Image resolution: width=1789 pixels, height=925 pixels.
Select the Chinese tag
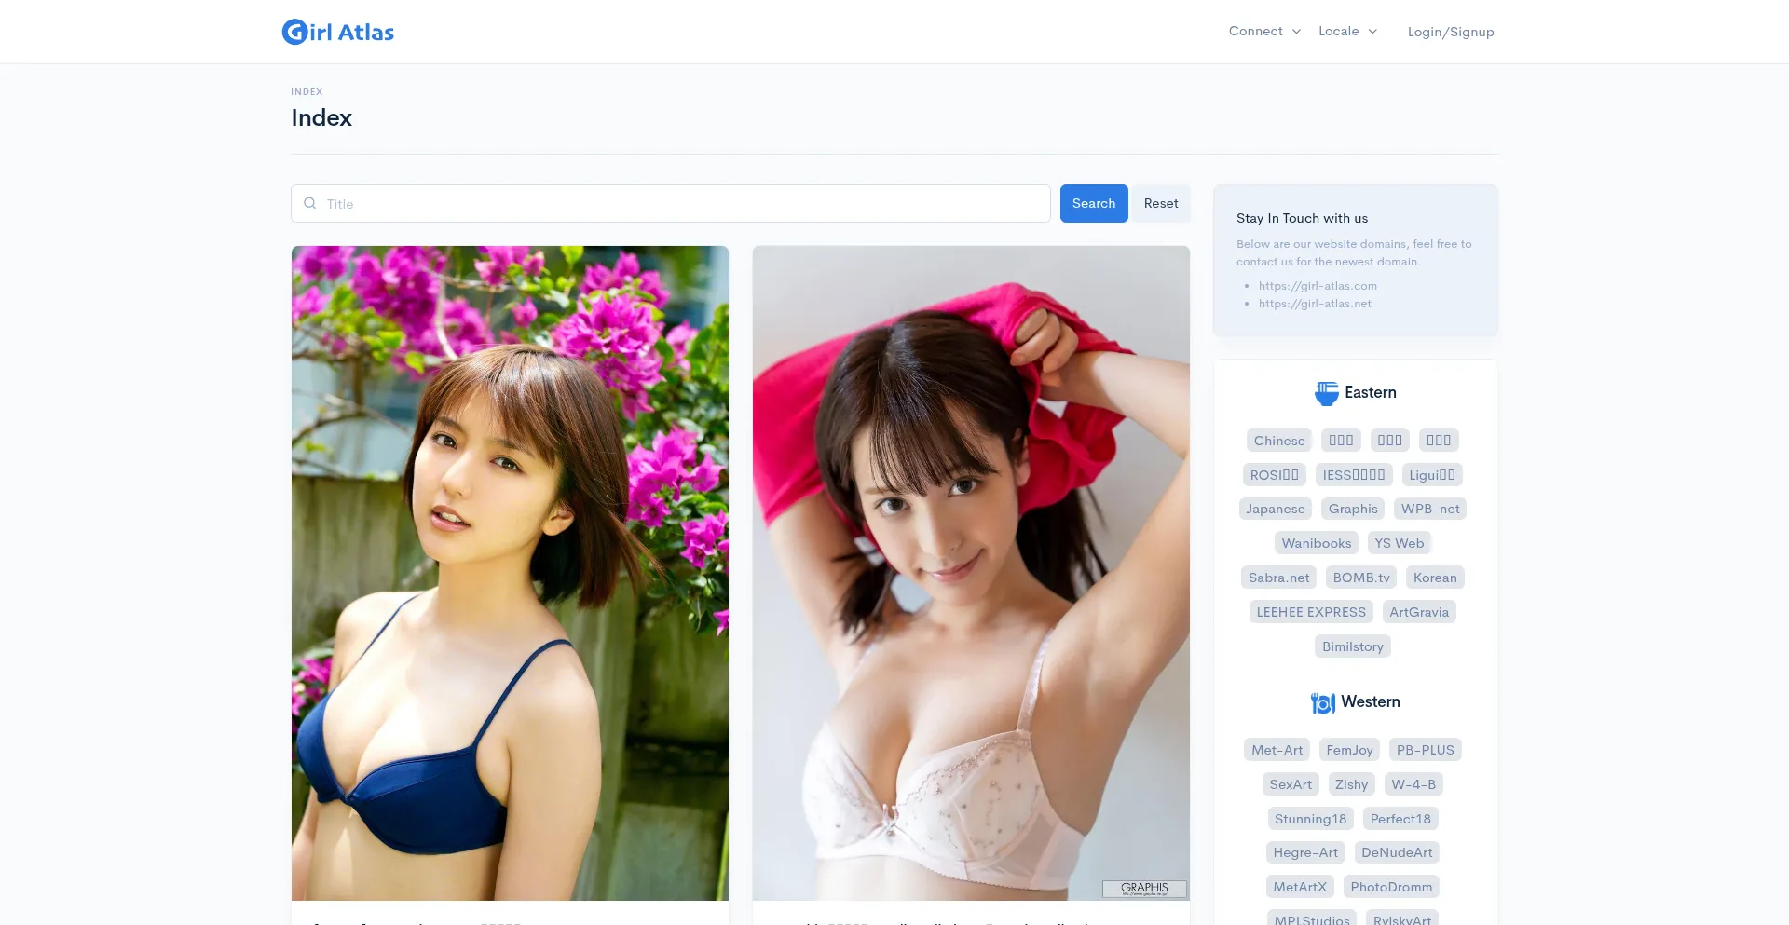(1279, 441)
